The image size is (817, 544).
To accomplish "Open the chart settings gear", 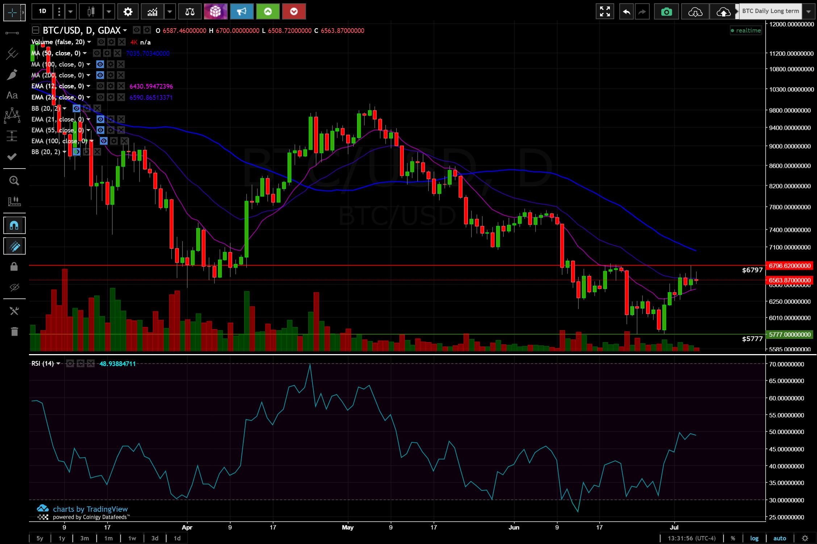I will click(x=127, y=12).
